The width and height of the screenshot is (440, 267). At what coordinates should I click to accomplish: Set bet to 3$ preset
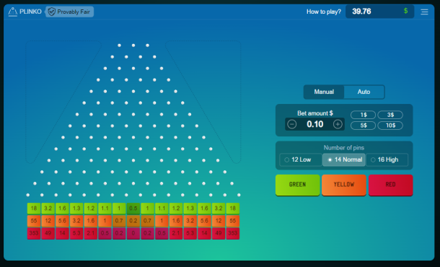click(x=390, y=115)
